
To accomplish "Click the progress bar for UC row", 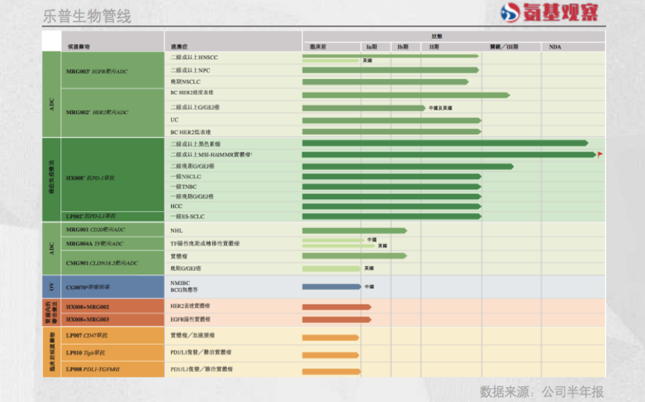I will [392, 120].
